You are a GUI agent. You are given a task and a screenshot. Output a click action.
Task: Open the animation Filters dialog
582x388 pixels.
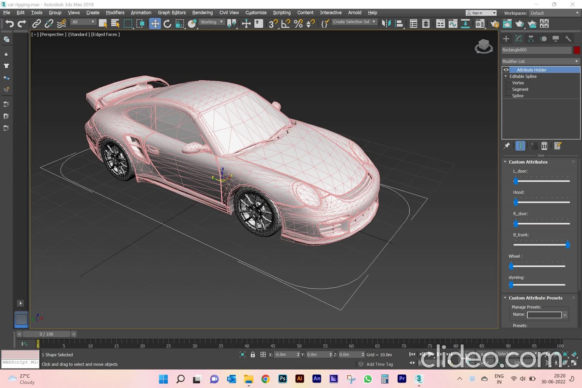pos(520,363)
